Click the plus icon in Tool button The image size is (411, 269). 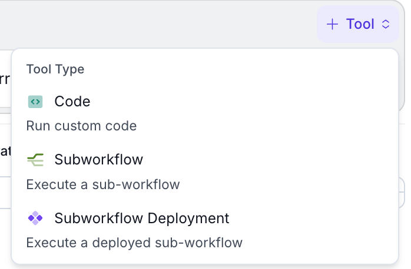point(332,24)
